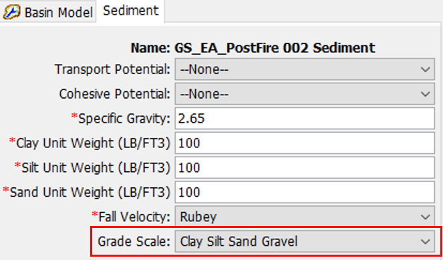Click the Transport Potential label
The image size is (443, 260).
[x=112, y=69]
